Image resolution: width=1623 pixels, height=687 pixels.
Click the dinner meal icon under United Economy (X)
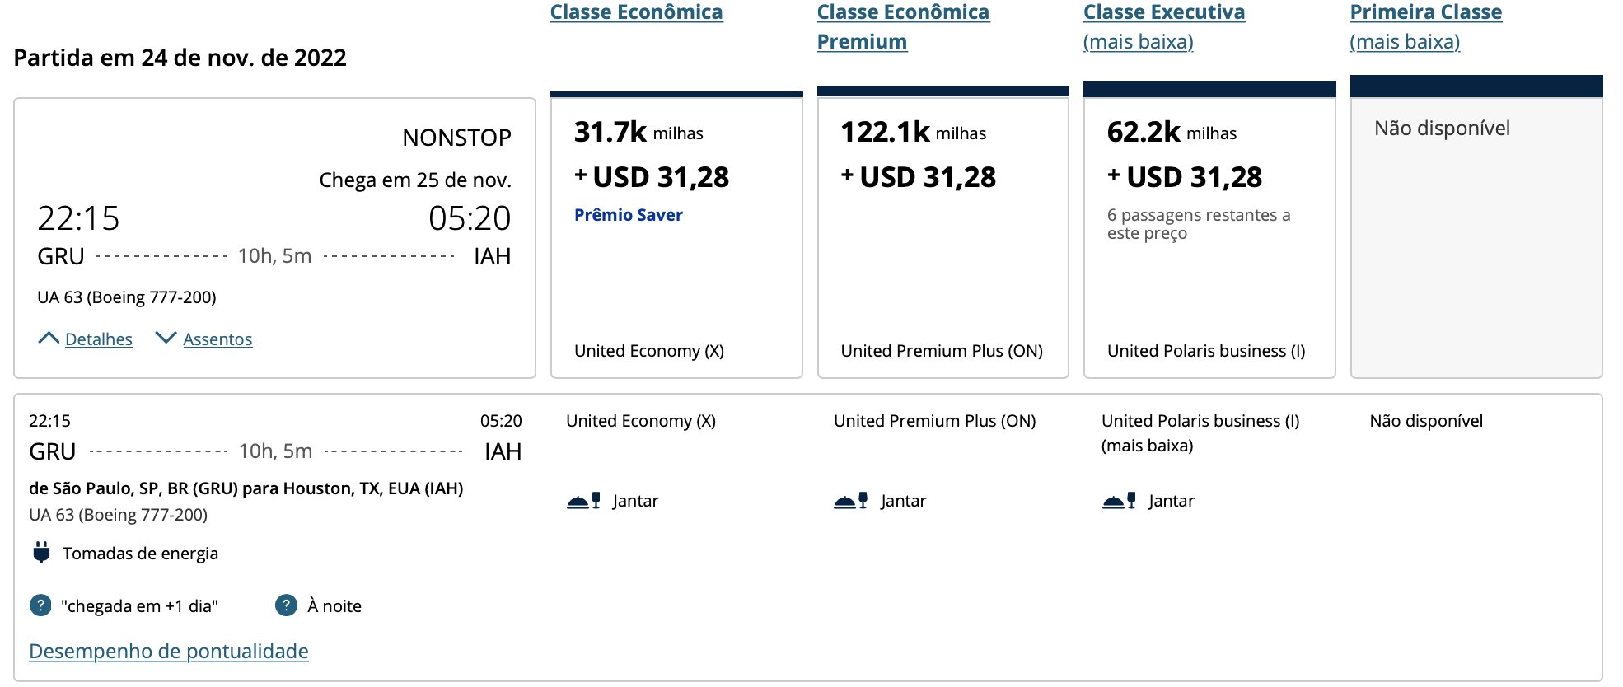point(583,501)
